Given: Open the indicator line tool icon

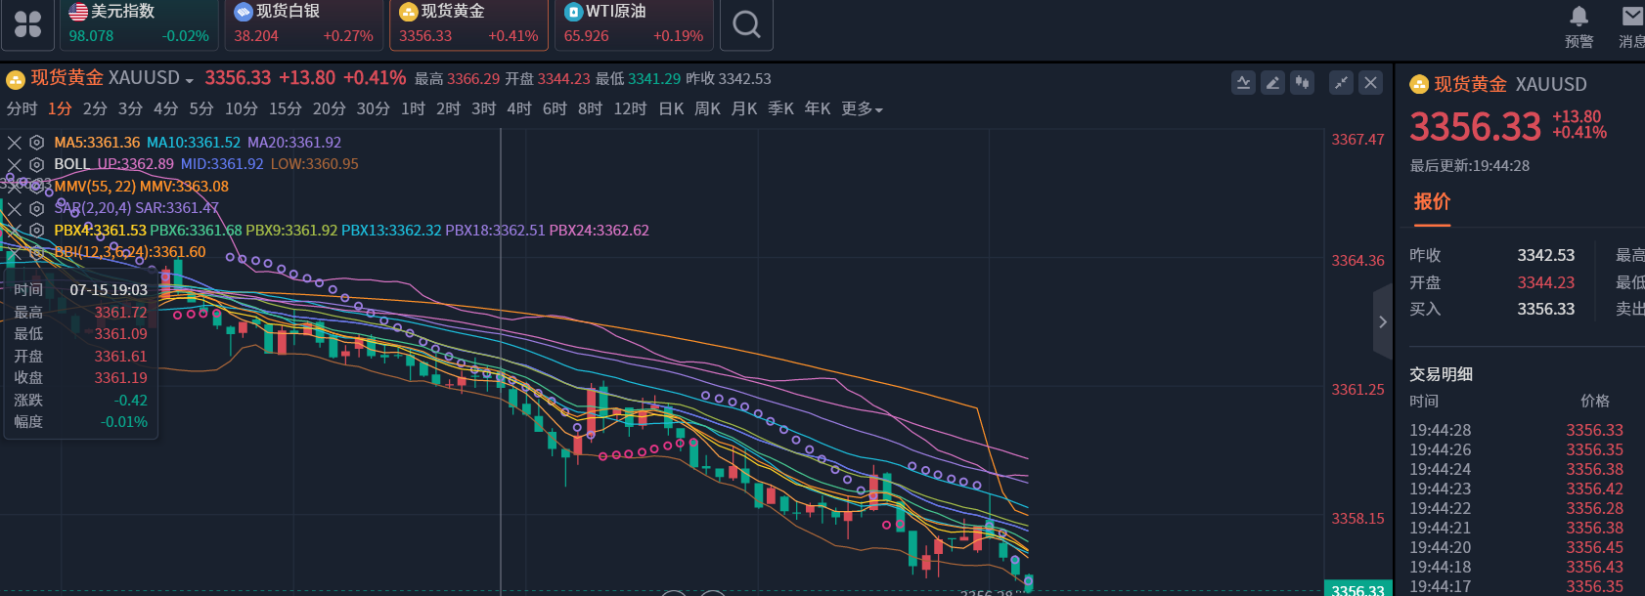Looking at the screenshot, I should [x=1243, y=83].
